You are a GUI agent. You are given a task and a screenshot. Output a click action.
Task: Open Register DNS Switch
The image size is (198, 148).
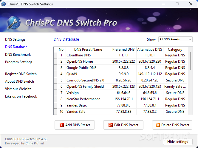tap(21, 74)
